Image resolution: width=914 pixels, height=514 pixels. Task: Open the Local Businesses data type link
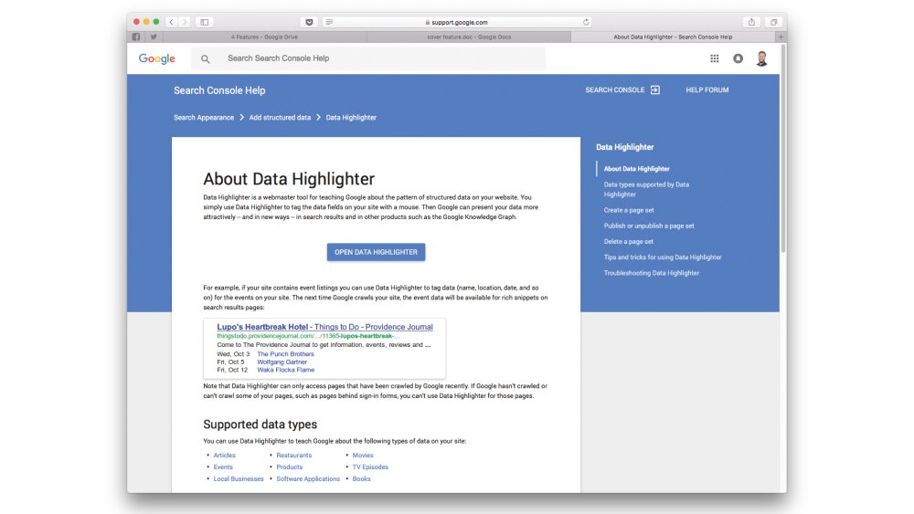[x=239, y=479]
